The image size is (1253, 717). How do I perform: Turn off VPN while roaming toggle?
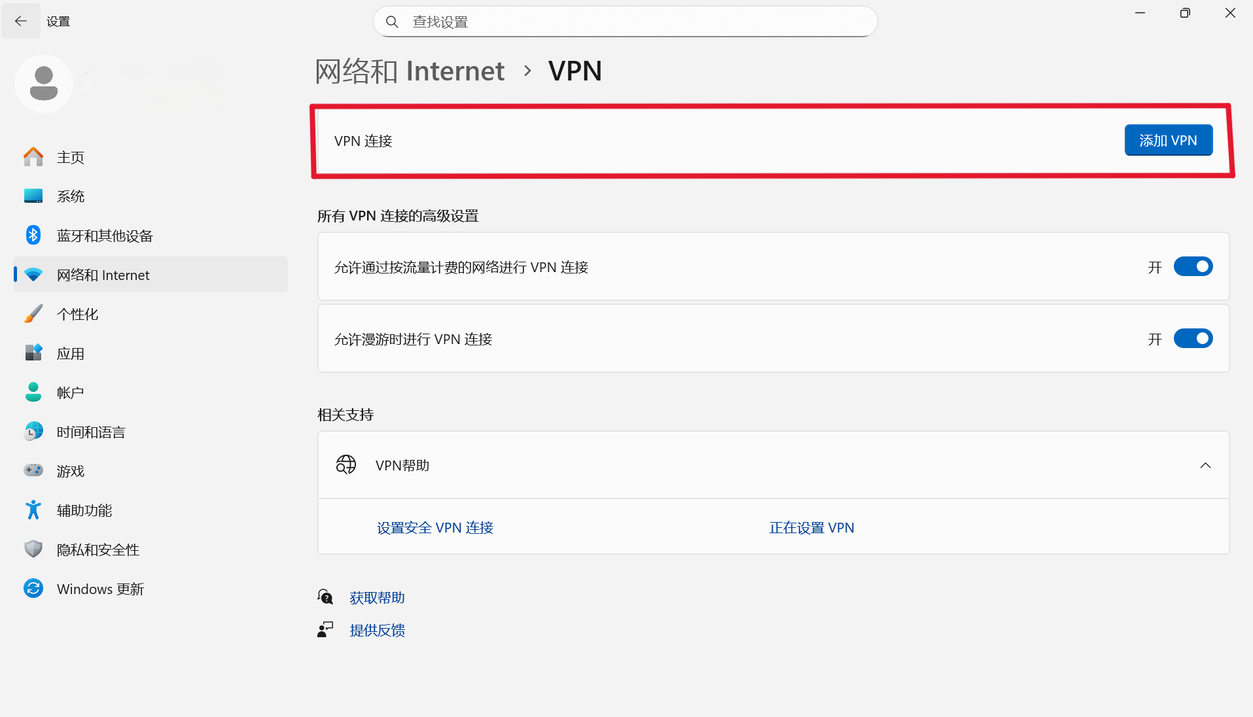click(x=1193, y=339)
